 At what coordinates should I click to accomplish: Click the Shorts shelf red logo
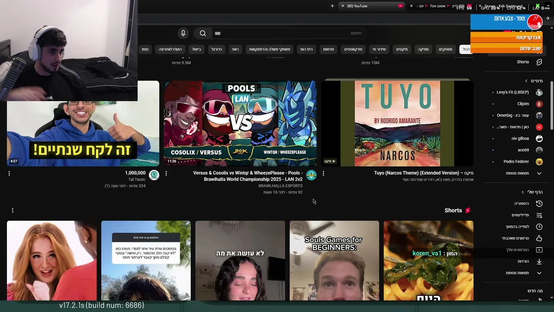coord(467,210)
